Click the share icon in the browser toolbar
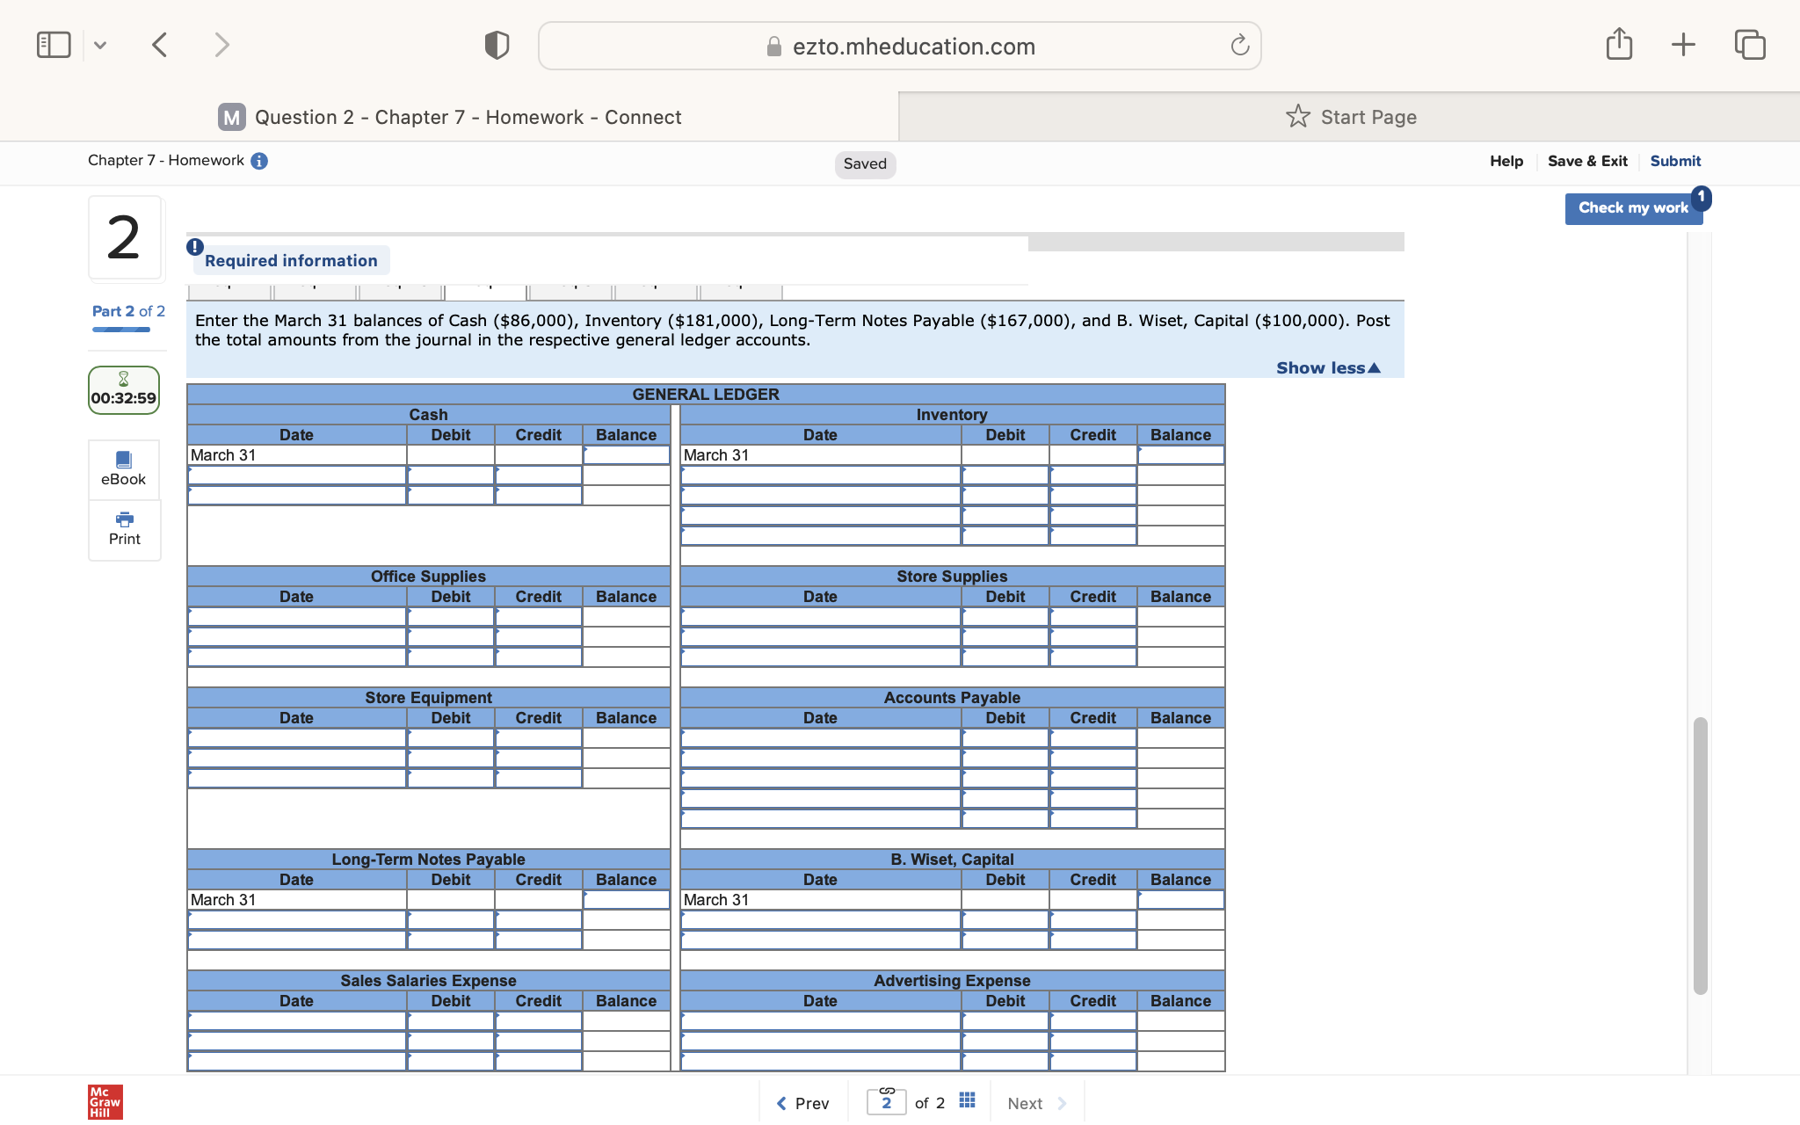 point(1620,43)
